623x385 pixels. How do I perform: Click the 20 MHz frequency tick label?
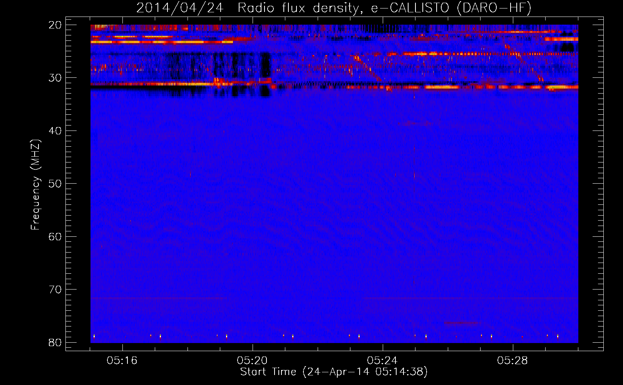[x=55, y=25]
